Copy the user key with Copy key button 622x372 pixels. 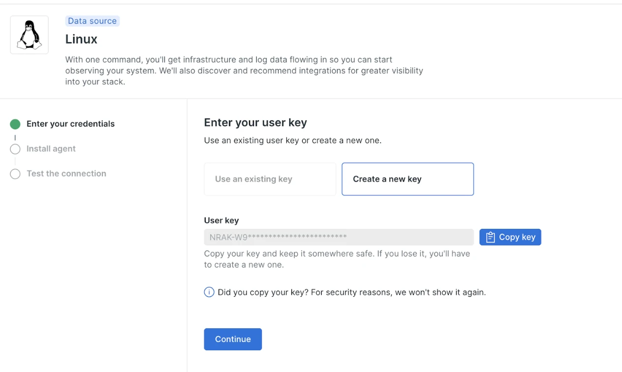pyautogui.click(x=510, y=237)
